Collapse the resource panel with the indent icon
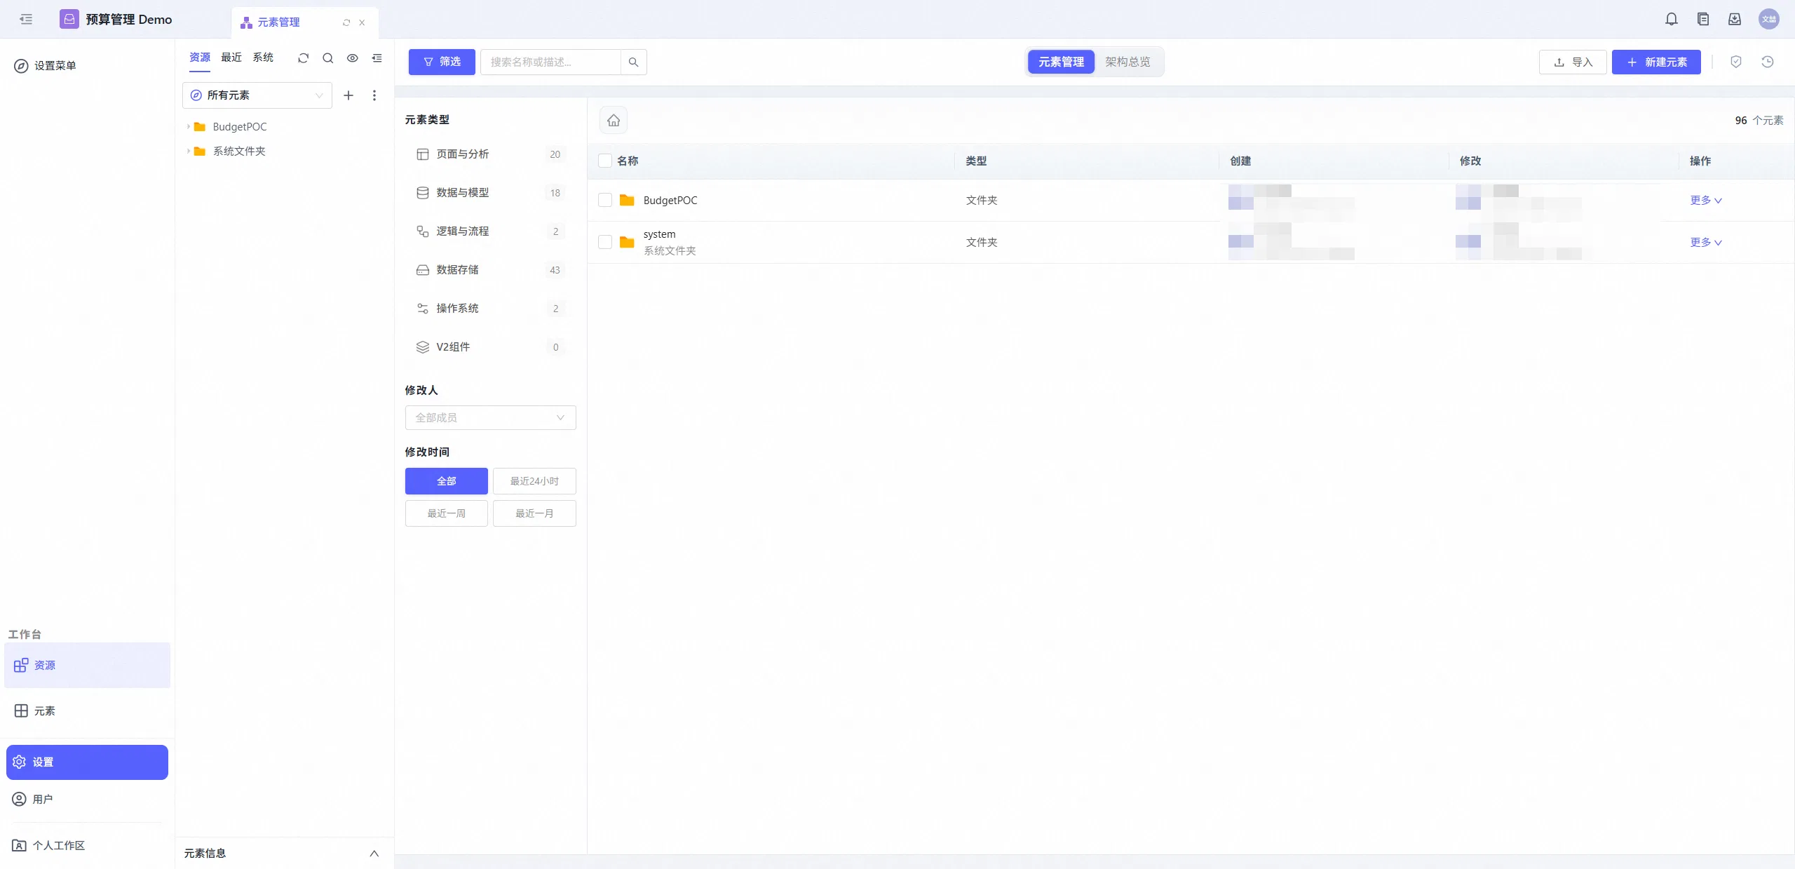This screenshot has width=1795, height=869. [377, 58]
